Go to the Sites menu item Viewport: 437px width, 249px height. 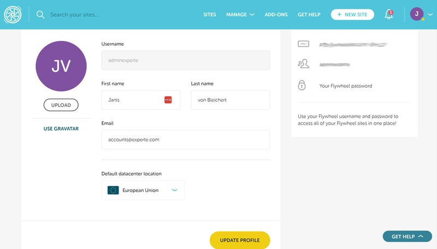[x=210, y=15]
